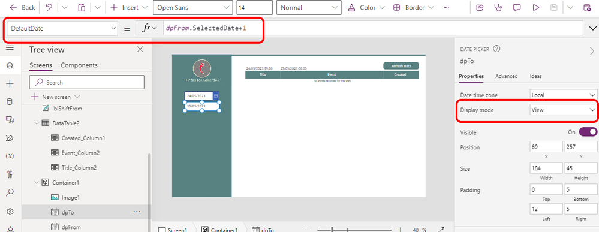This screenshot has height=232, width=599.
Task: Open the Border menu
Action: pos(414,7)
